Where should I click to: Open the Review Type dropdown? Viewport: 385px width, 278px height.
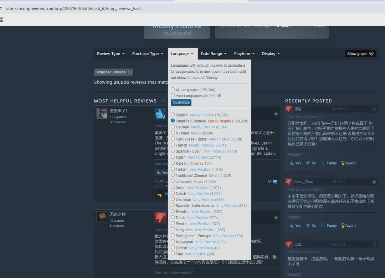(111, 53)
